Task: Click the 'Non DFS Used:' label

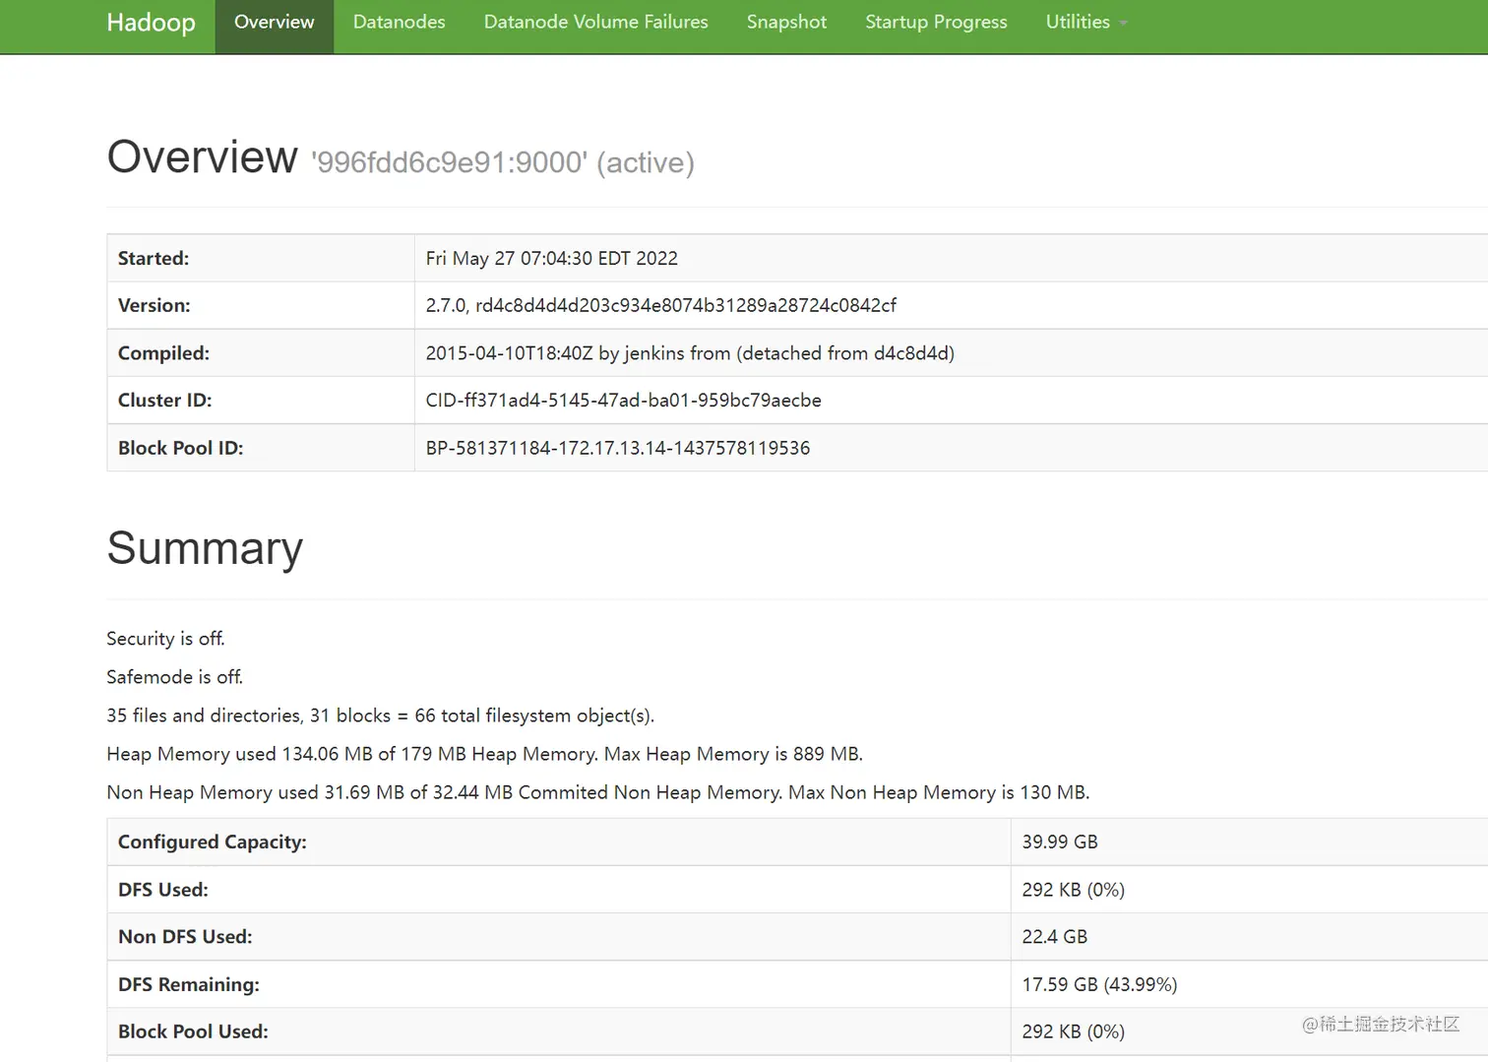Action: [185, 937]
